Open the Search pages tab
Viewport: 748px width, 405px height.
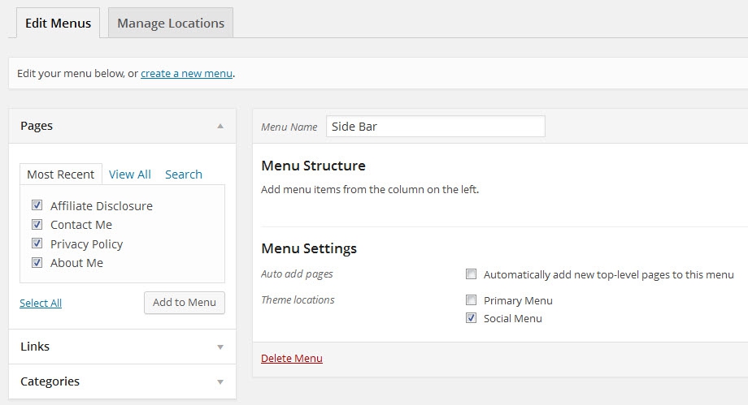[183, 174]
